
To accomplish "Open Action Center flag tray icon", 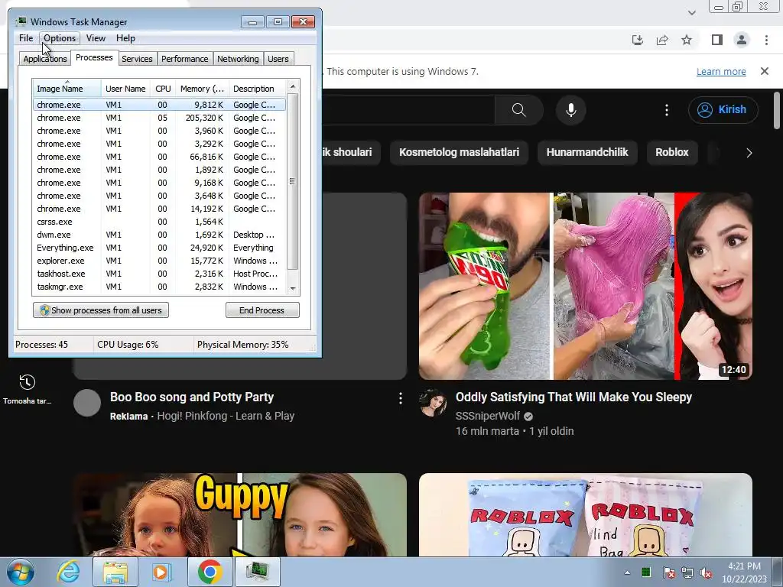I will (668, 572).
